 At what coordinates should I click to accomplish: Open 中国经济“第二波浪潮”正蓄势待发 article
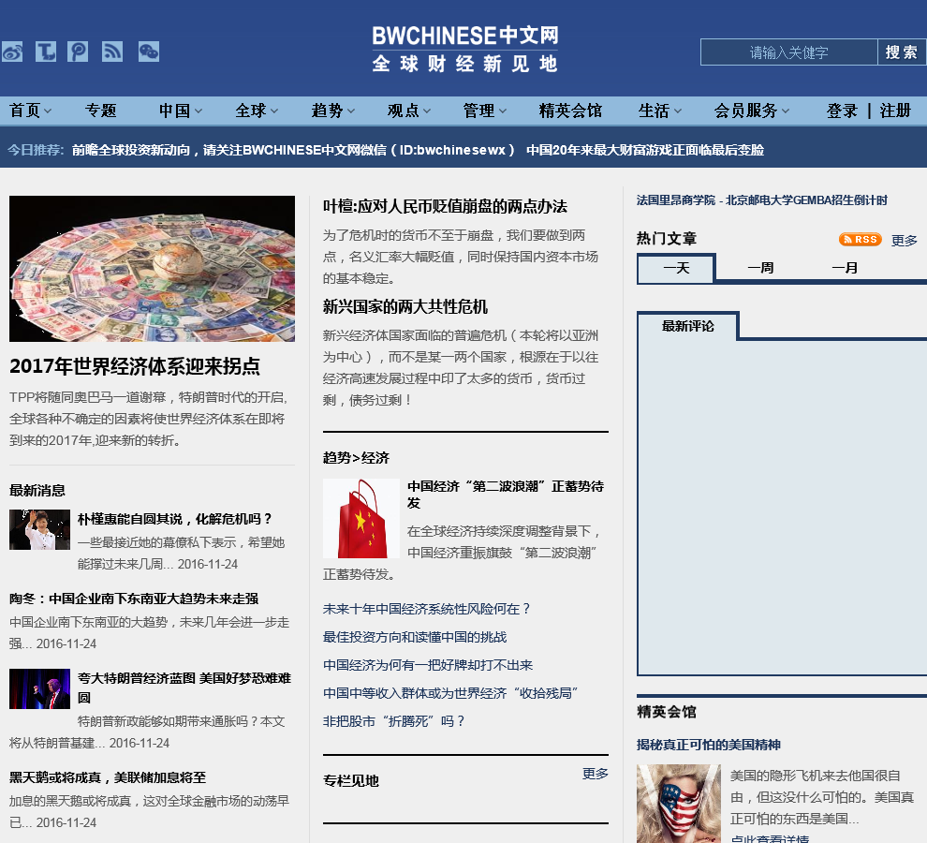(506, 494)
